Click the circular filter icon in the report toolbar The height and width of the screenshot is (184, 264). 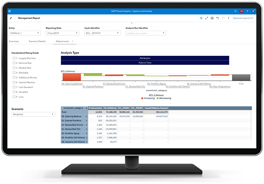201,18
